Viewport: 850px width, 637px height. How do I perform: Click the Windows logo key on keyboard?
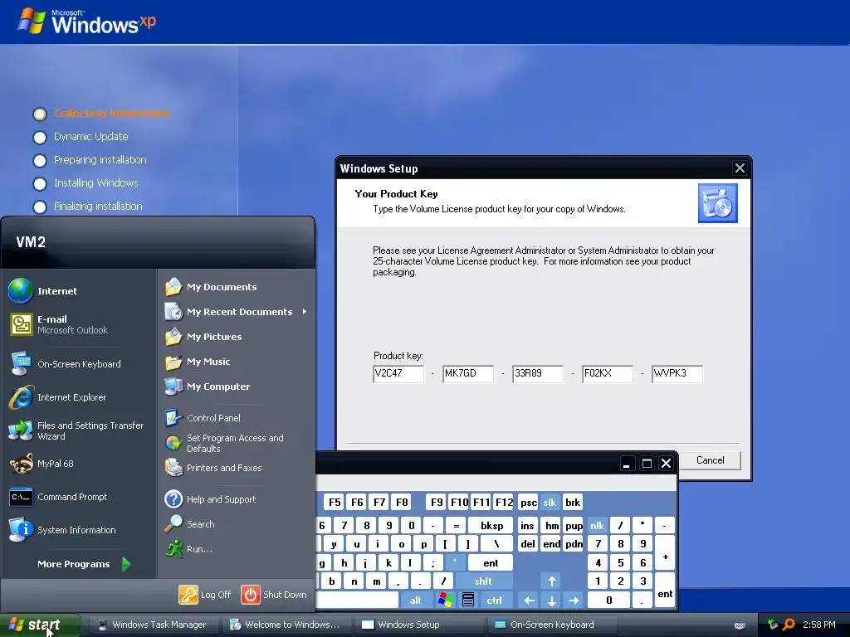pos(446,600)
